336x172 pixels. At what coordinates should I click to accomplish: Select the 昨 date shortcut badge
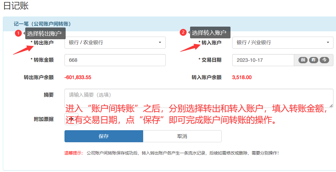point(314,60)
